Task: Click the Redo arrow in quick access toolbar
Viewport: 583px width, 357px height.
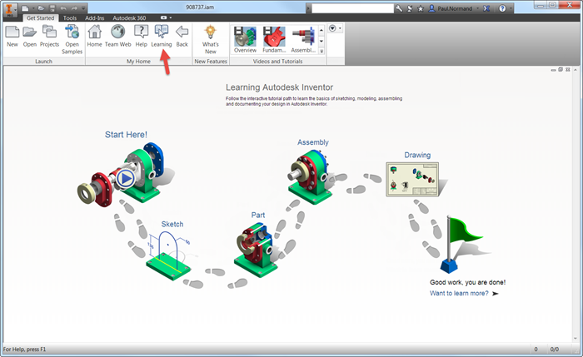Action: point(74,8)
